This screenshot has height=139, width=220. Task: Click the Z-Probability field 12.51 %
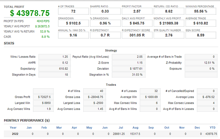tap(201, 63)
